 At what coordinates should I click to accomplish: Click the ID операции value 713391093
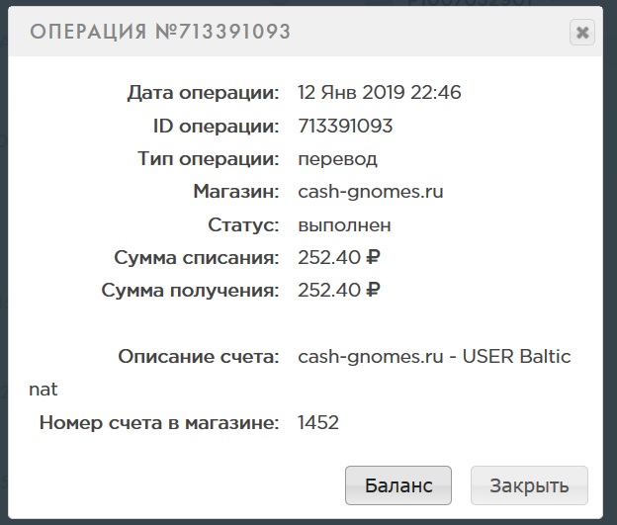[345, 126]
